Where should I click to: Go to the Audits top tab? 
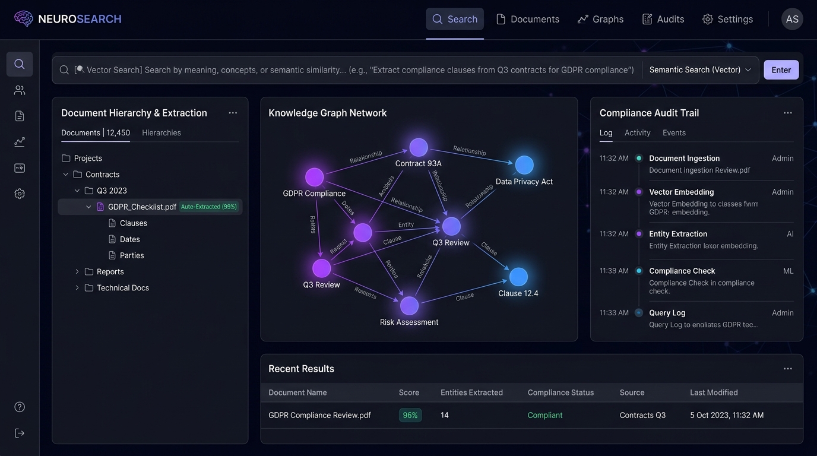click(x=663, y=19)
